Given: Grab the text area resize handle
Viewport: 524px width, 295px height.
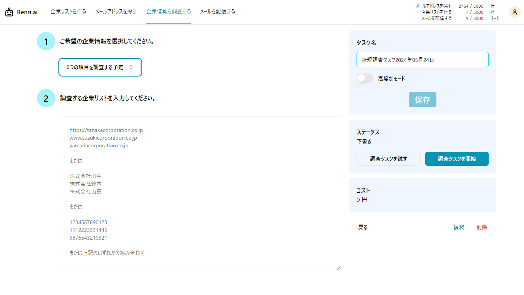Looking at the screenshot, I should pos(338,268).
